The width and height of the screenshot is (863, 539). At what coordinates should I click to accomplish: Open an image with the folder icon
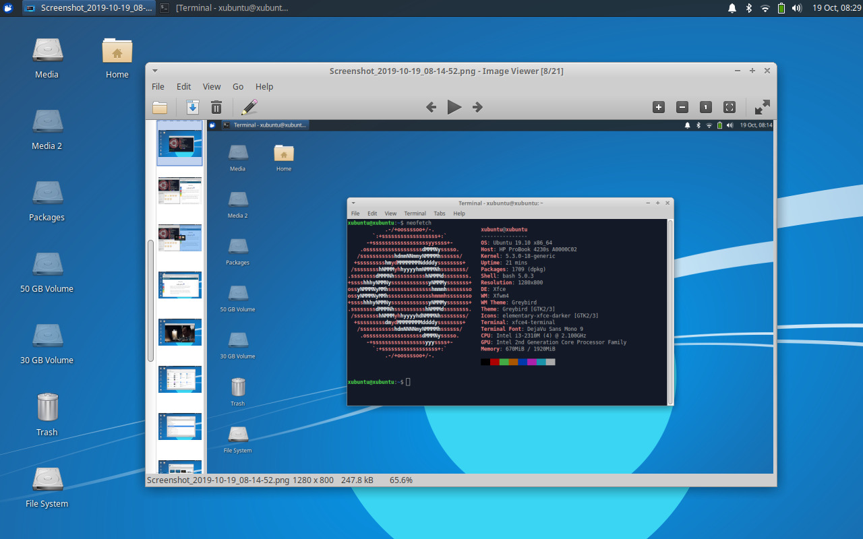pyautogui.click(x=160, y=107)
